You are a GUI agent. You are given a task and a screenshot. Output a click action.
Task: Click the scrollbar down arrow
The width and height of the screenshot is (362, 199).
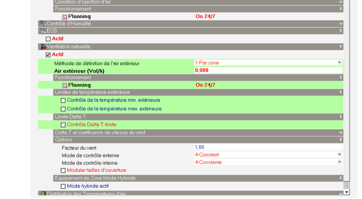pyautogui.click(x=347, y=192)
